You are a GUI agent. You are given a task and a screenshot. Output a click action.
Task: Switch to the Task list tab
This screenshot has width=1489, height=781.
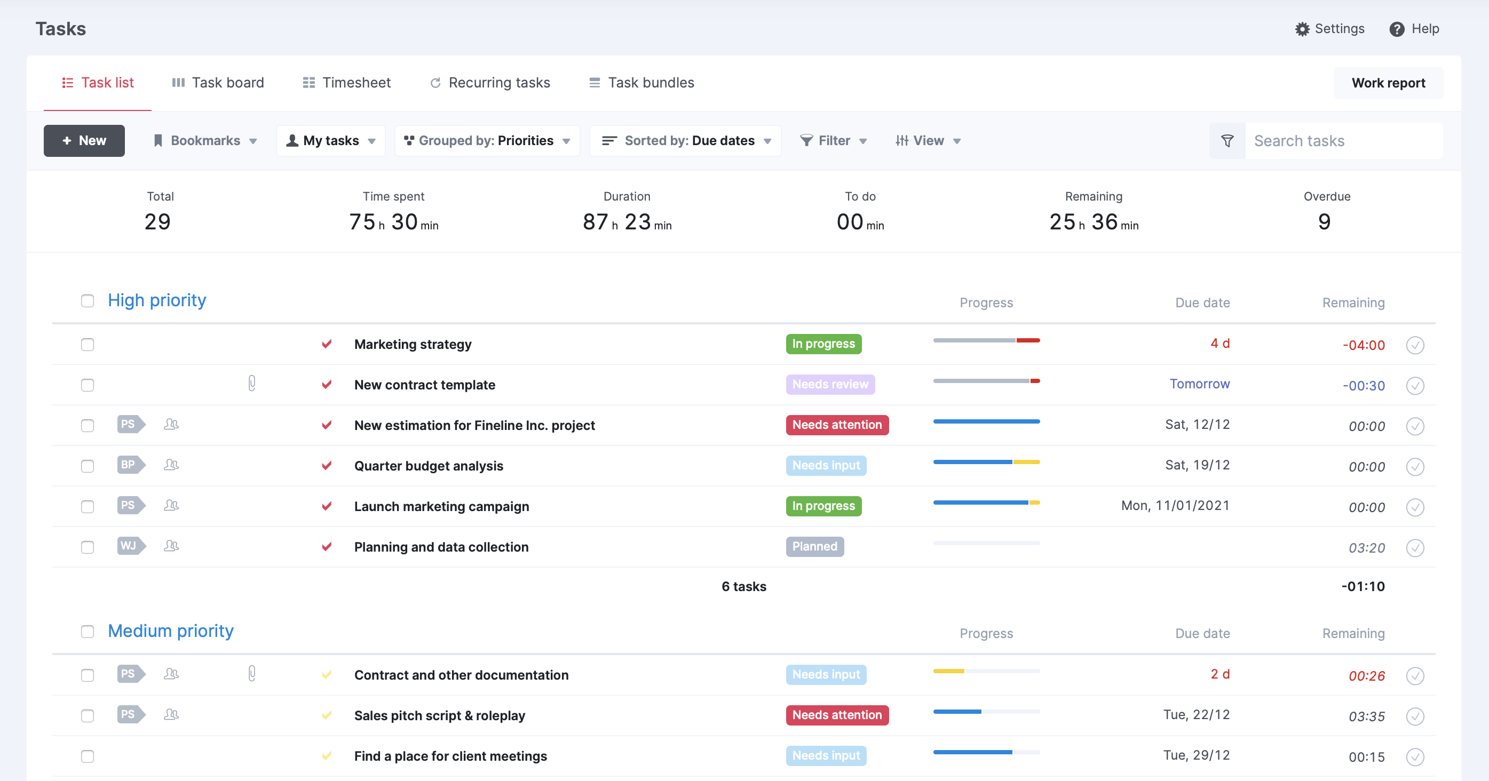click(x=98, y=83)
